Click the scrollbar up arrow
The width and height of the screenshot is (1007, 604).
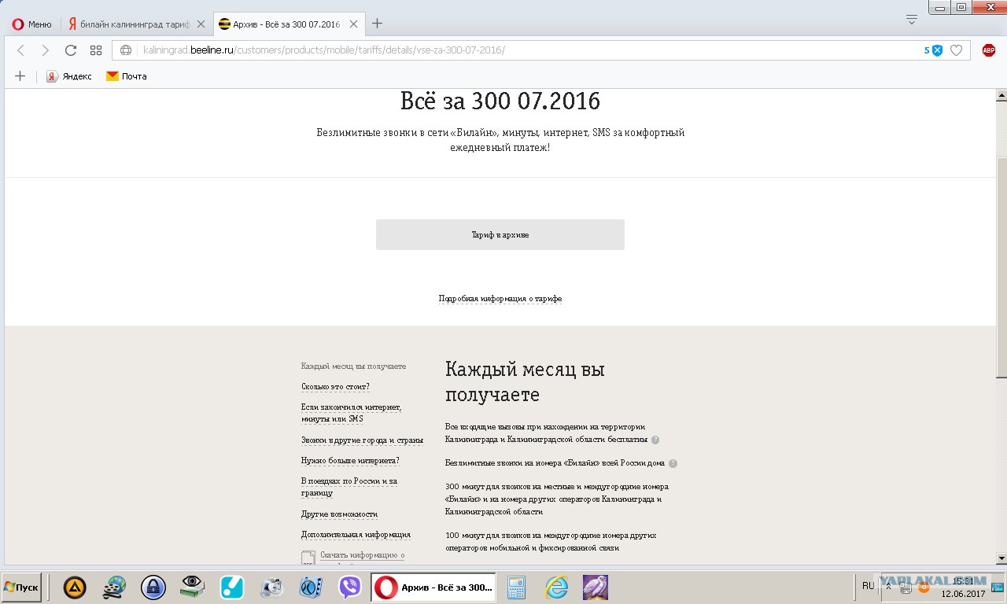1001,97
